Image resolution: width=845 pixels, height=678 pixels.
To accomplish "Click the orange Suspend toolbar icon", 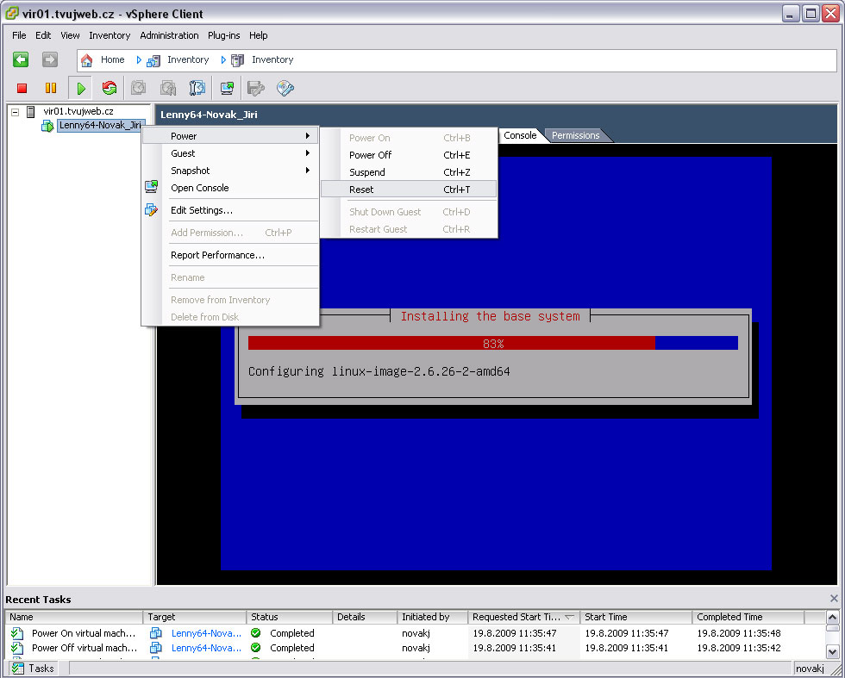I will tap(51, 88).
